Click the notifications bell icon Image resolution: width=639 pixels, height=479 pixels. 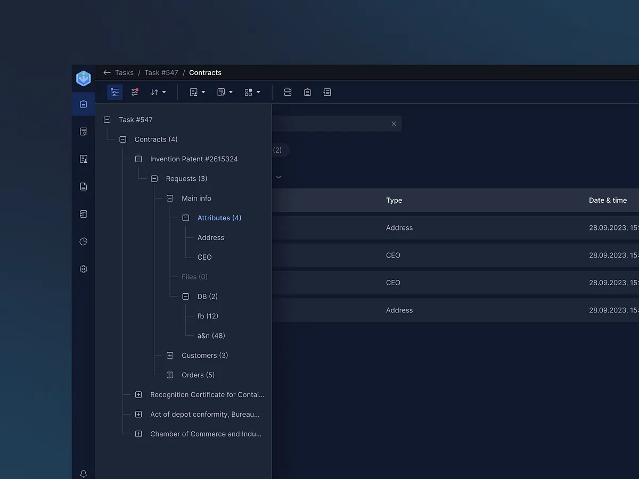[x=84, y=473]
